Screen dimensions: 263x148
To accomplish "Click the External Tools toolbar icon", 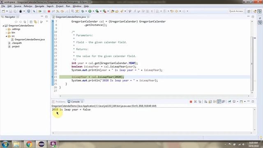I will pos(104,11).
